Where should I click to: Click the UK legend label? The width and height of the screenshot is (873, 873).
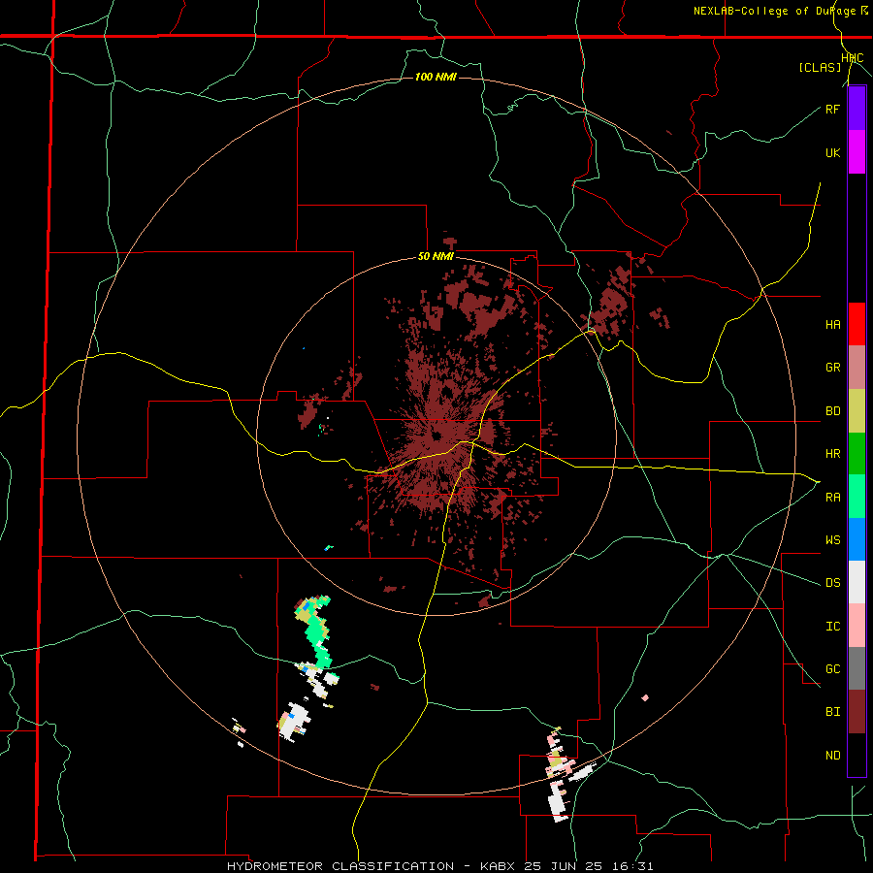click(832, 152)
